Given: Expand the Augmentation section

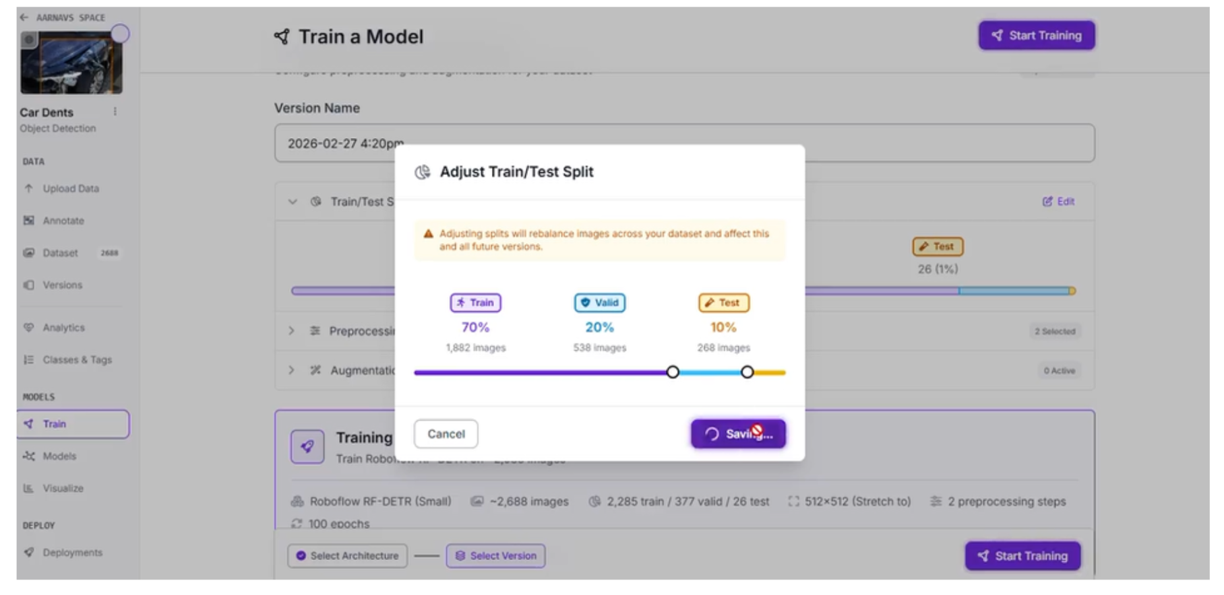Looking at the screenshot, I should click(292, 370).
